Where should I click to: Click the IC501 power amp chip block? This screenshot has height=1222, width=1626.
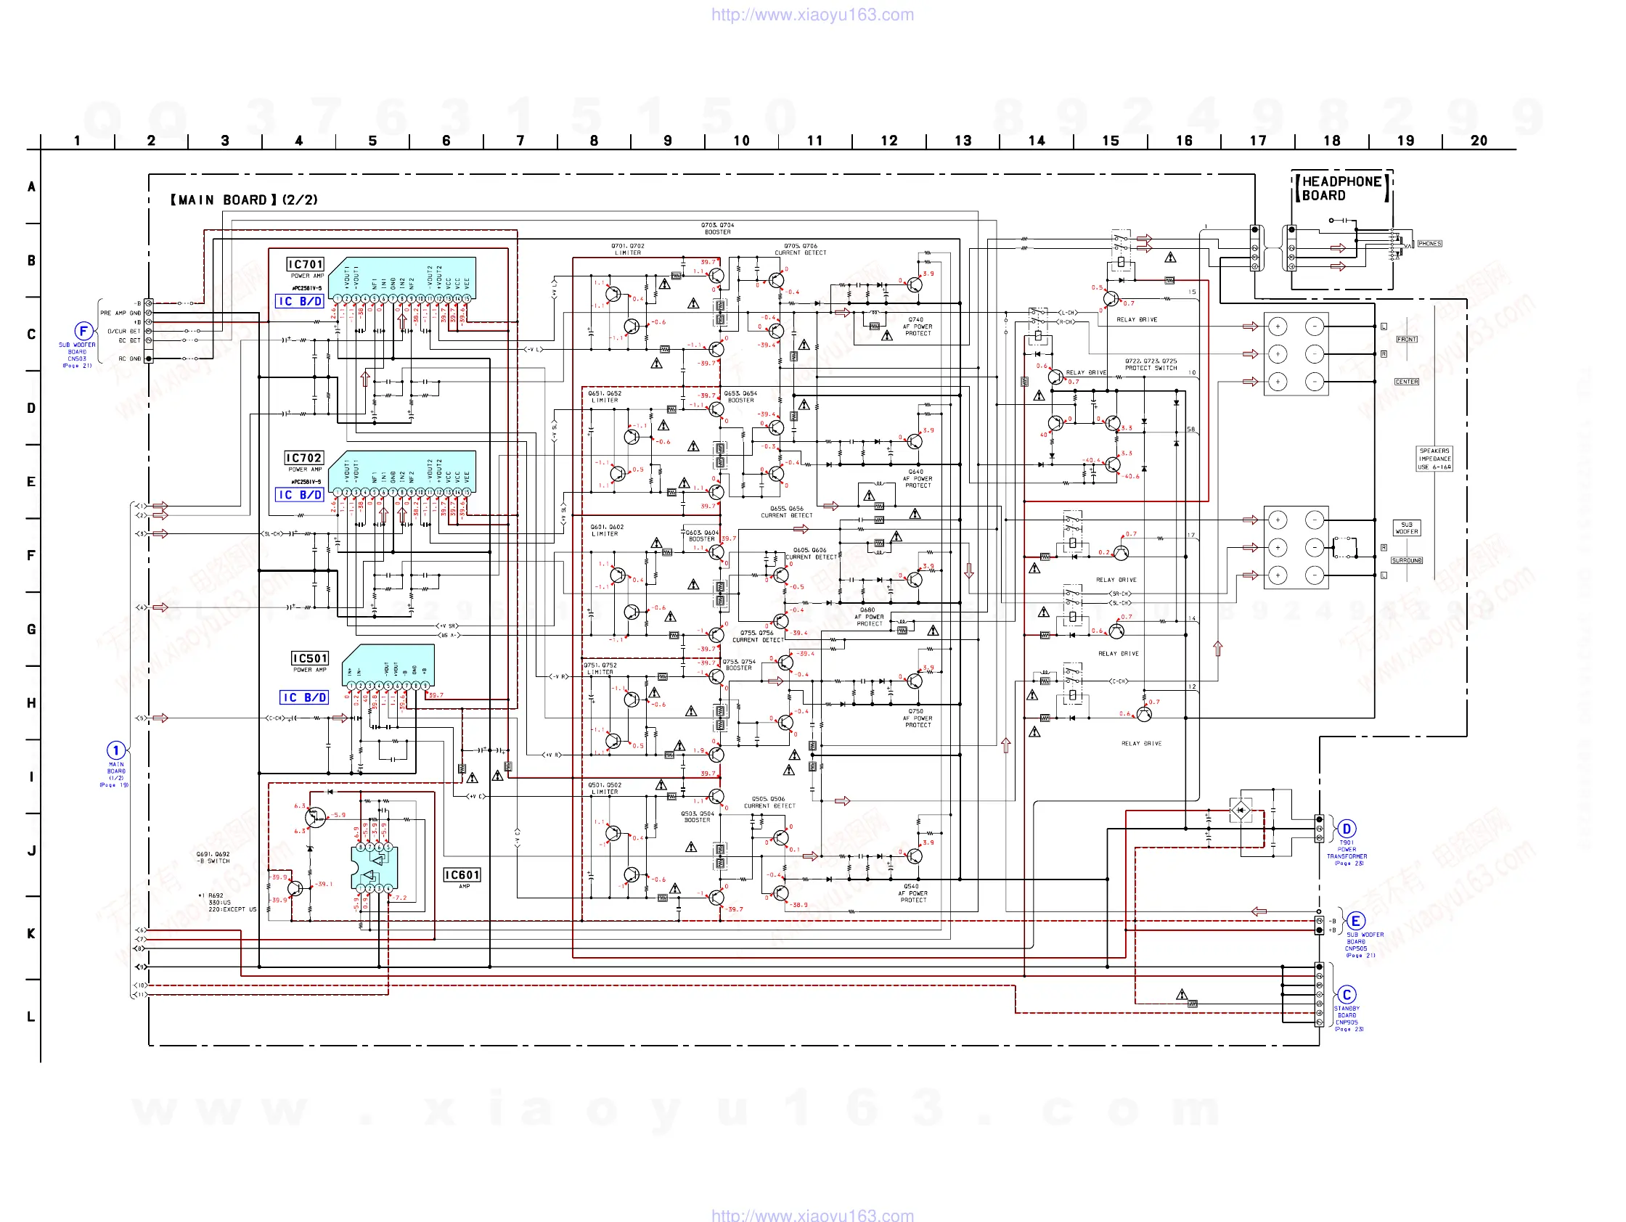[x=388, y=663]
